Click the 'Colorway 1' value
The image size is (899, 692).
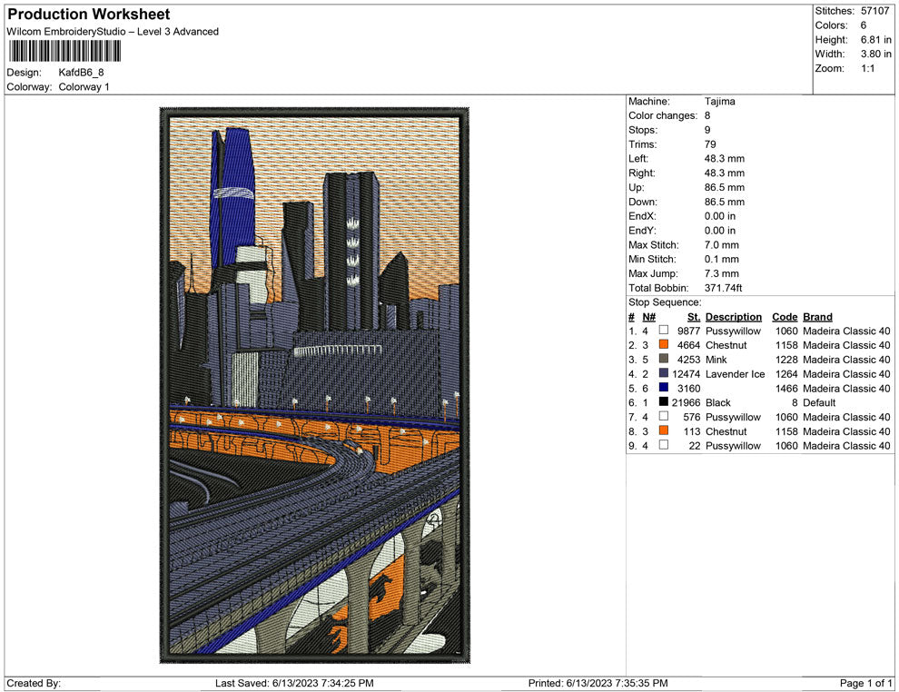[84, 86]
